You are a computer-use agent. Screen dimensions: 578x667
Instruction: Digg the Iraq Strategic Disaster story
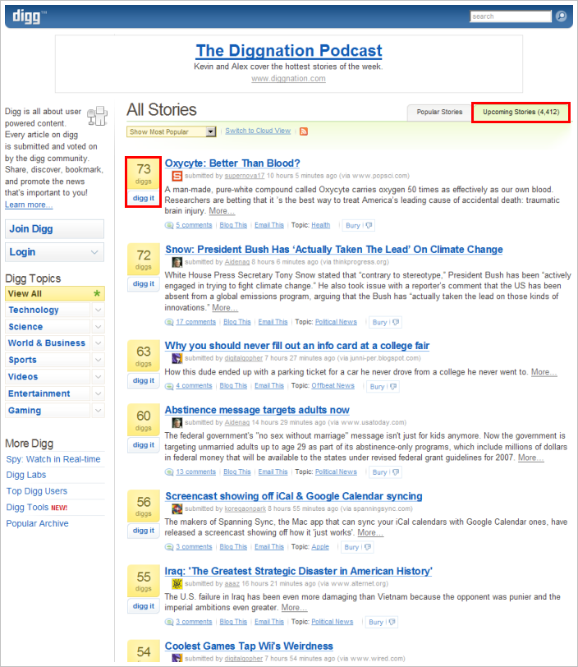pyautogui.click(x=144, y=606)
